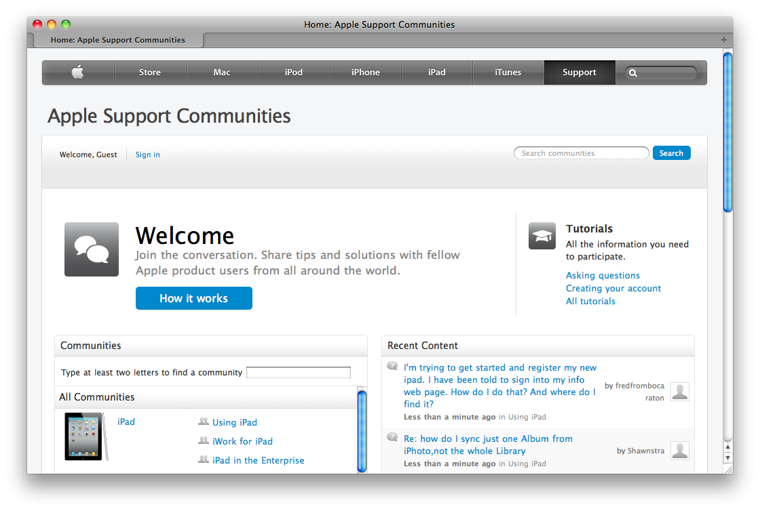Viewport: 760px width, 511px height.
Task: Click the Apple logo in navigation bar
Action: tap(77, 72)
